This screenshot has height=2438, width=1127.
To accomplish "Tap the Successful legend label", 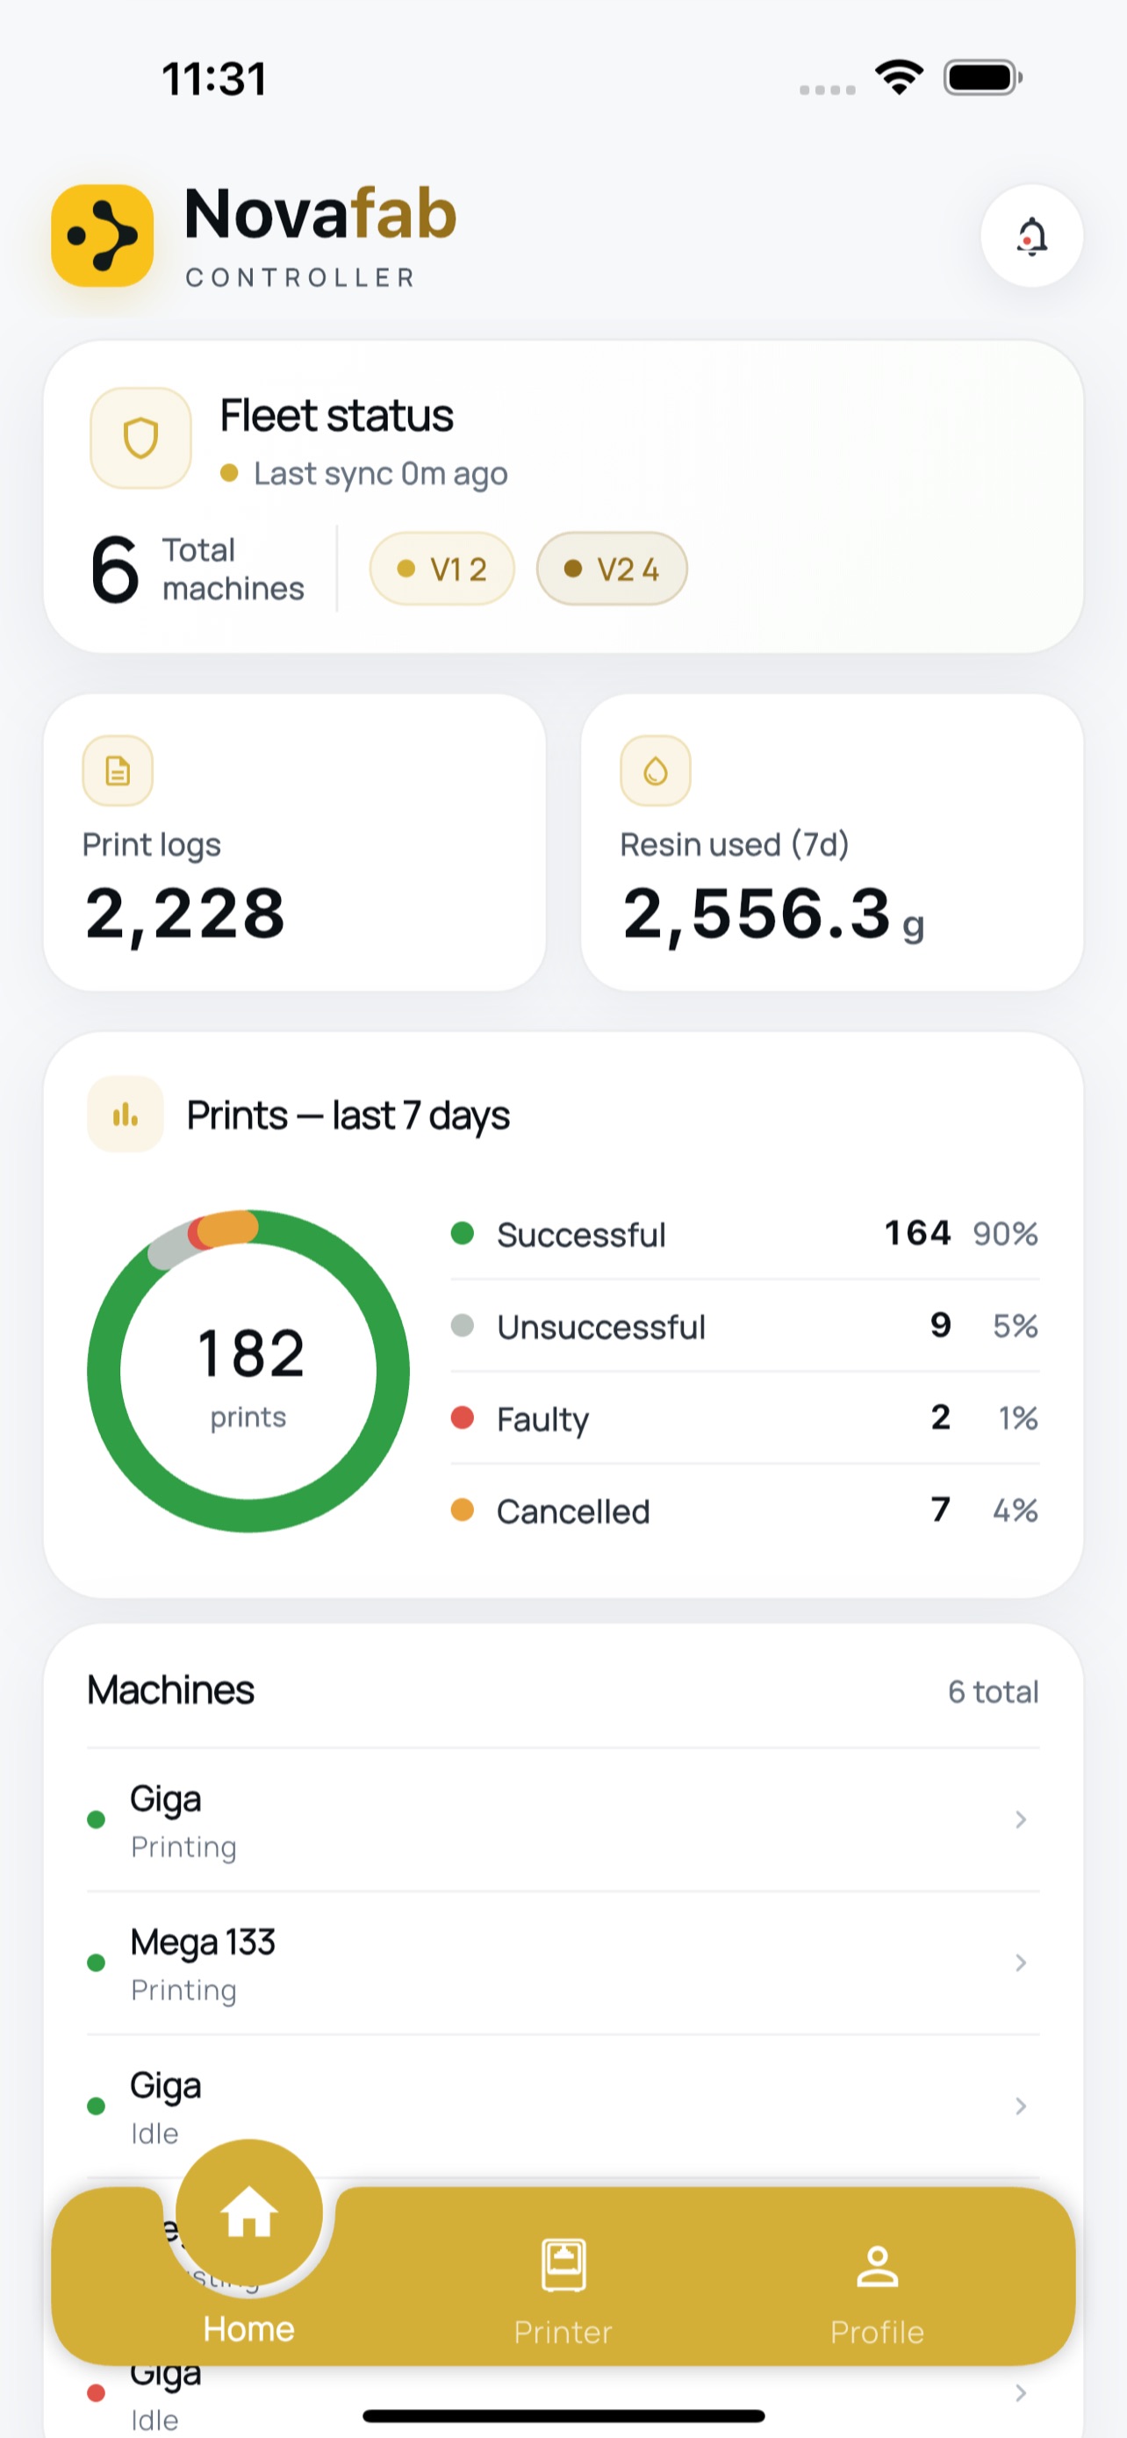I will [581, 1234].
